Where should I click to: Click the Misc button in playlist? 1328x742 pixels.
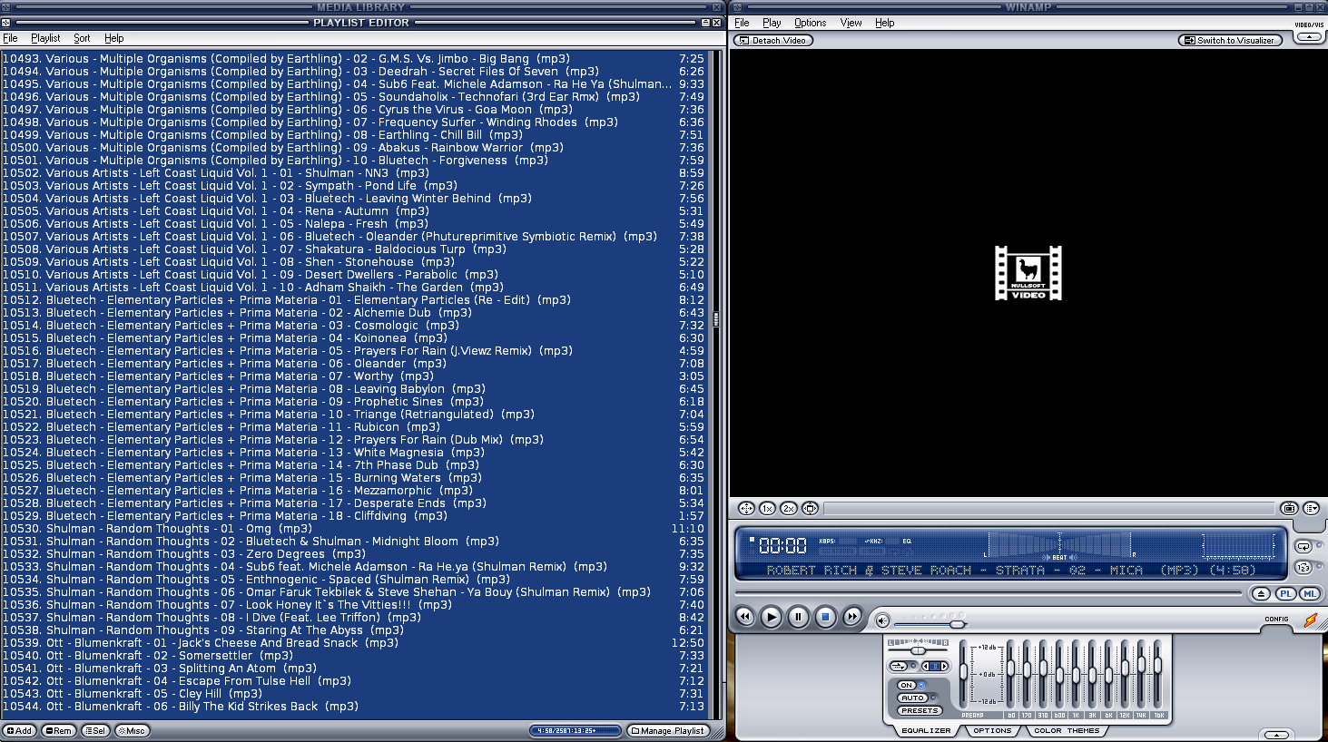pyautogui.click(x=132, y=730)
